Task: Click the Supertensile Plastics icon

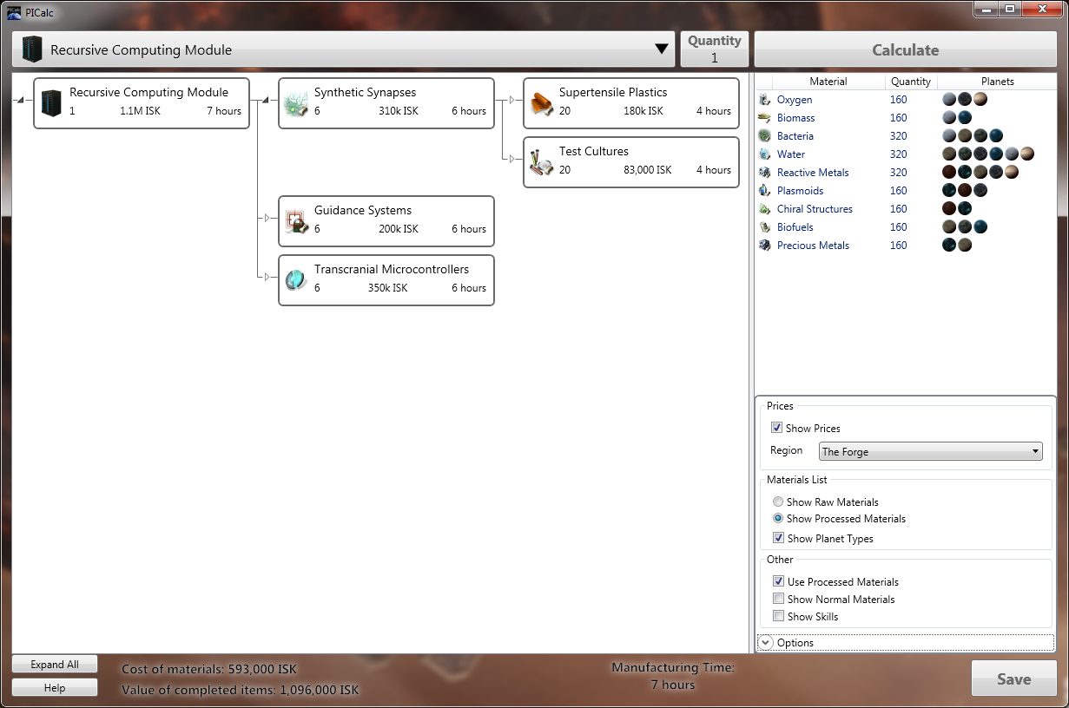Action: click(x=542, y=103)
